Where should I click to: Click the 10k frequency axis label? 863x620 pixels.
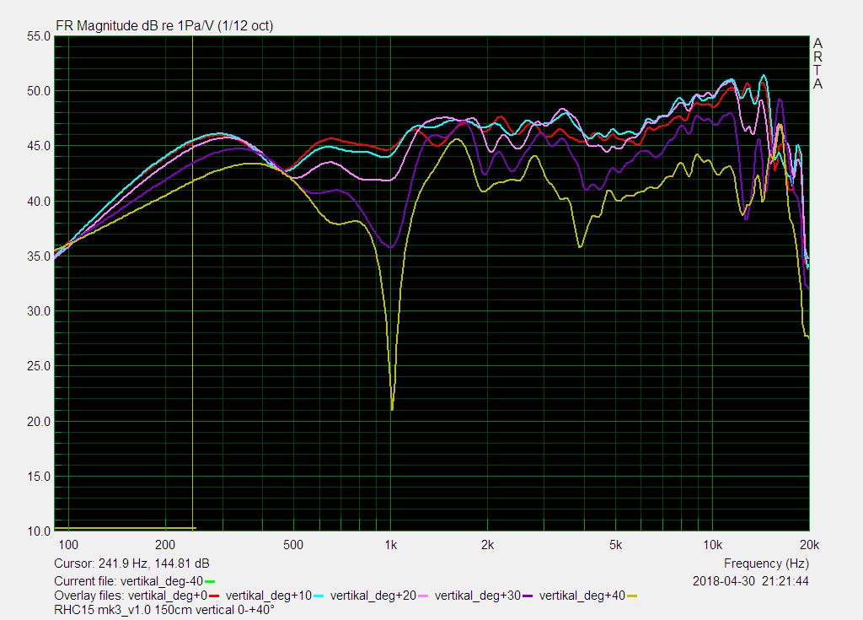point(713,545)
